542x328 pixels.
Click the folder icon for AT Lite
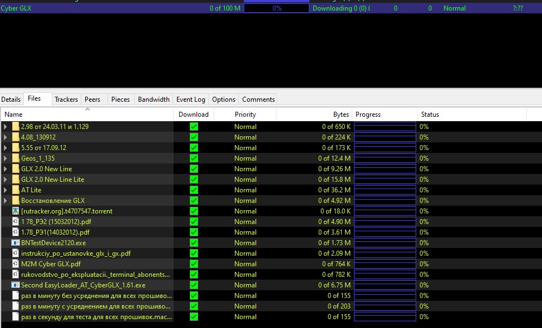point(16,190)
